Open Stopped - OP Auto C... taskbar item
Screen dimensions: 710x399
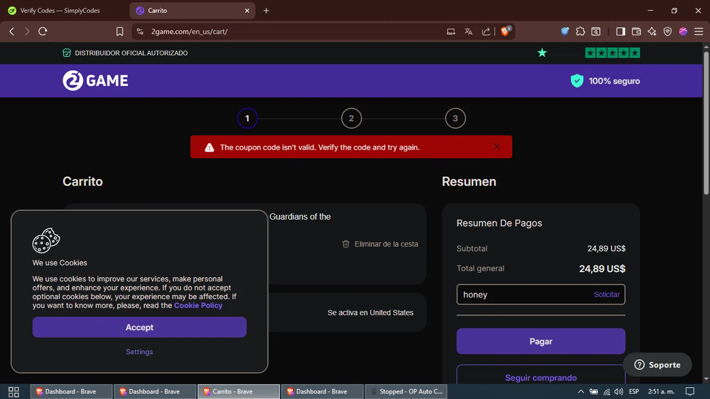pyautogui.click(x=406, y=391)
